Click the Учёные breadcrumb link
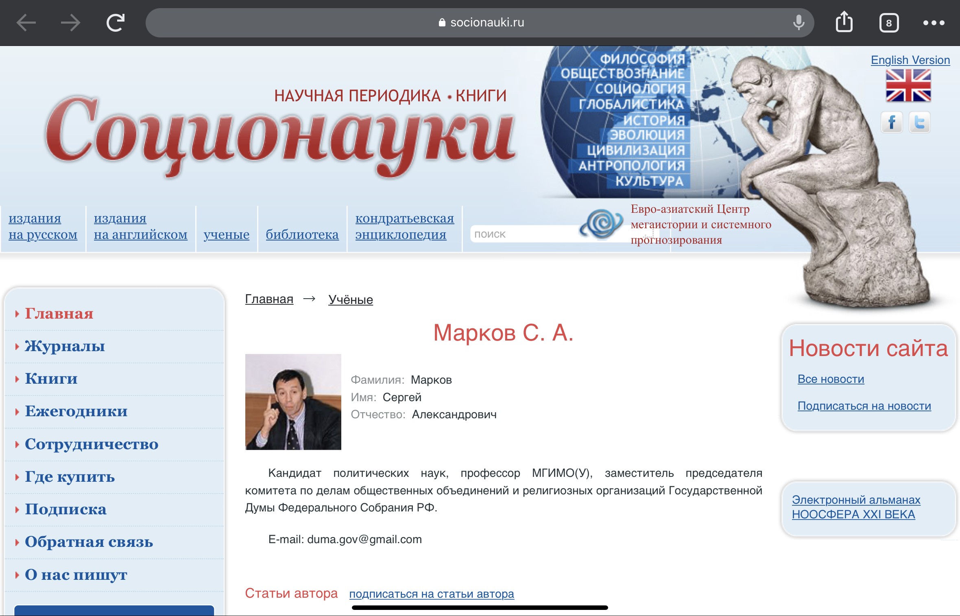 [x=350, y=299]
